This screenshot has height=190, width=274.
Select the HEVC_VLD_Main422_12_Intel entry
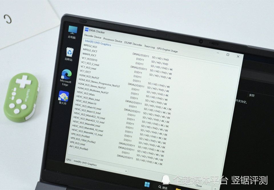pos(88,120)
